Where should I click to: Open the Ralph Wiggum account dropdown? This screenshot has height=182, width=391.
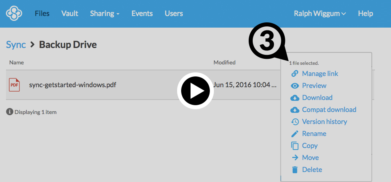click(319, 14)
